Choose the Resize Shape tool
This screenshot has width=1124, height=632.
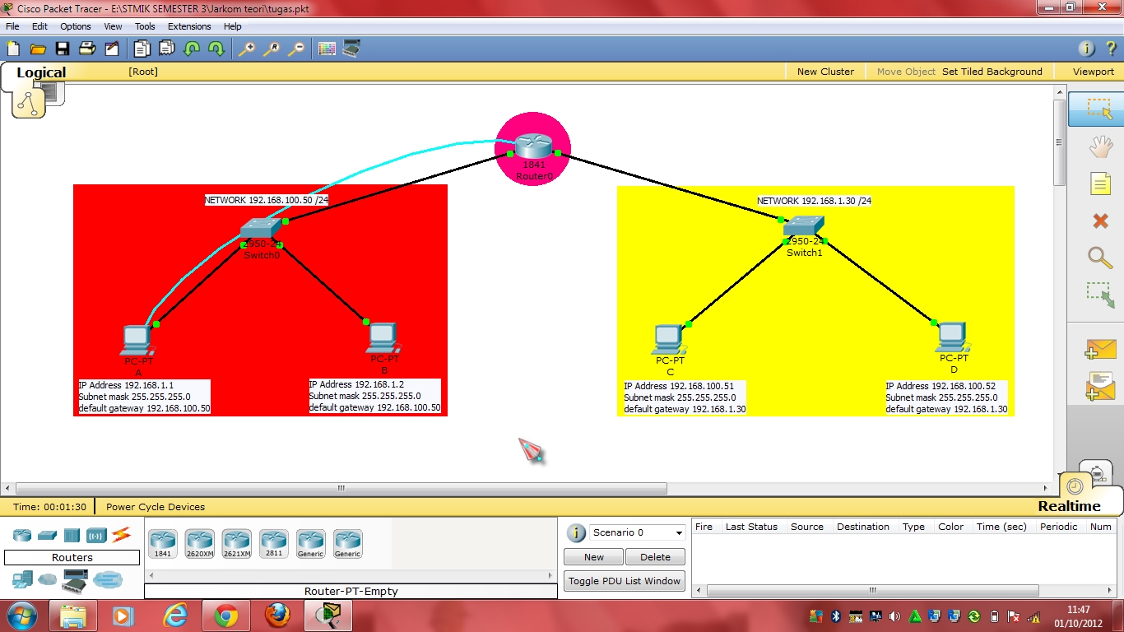click(1100, 295)
